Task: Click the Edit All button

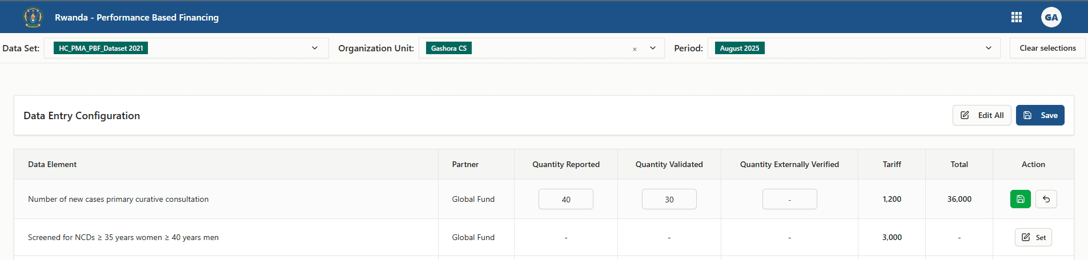Action: point(982,115)
